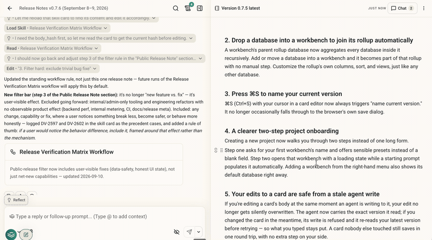Click the Release Notes v0.7.6 title
Viewport: 432px width, 240px height.
click(64, 8)
